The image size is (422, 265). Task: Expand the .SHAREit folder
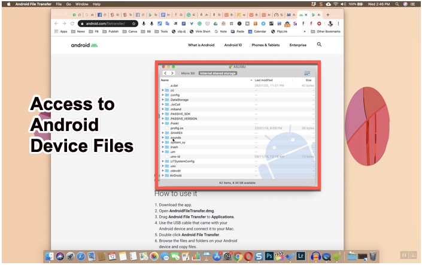pyautogui.click(x=163, y=133)
